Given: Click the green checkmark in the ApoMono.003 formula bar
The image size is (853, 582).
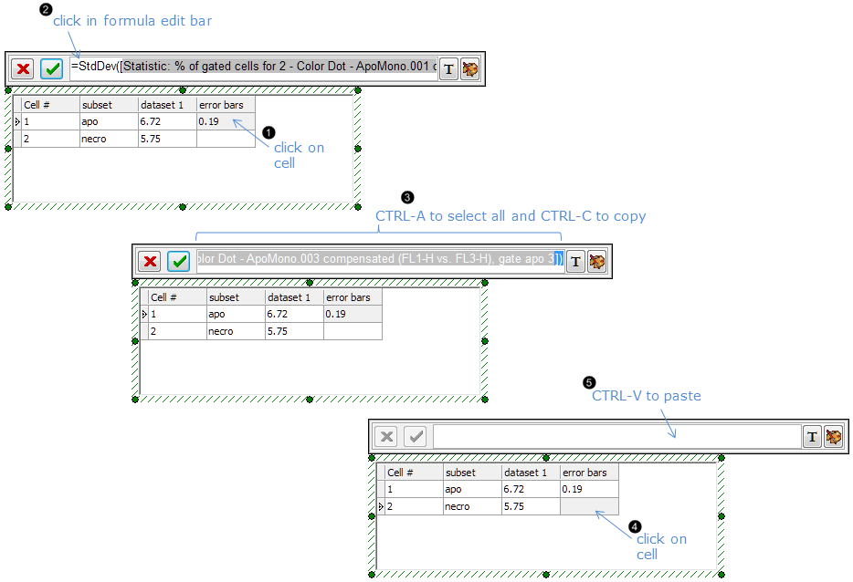Looking at the screenshot, I should (179, 262).
